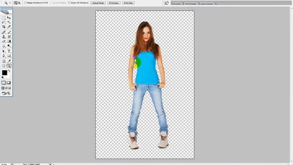Select the Pen tool
The width and height of the screenshot is (293, 165).
click(4, 56)
